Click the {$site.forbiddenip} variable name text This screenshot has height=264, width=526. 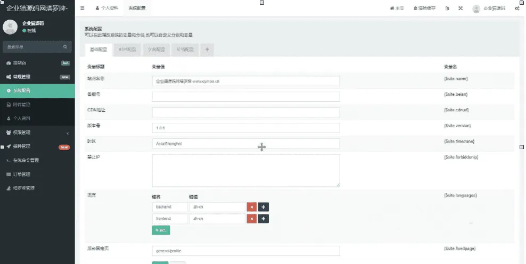(461, 157)
